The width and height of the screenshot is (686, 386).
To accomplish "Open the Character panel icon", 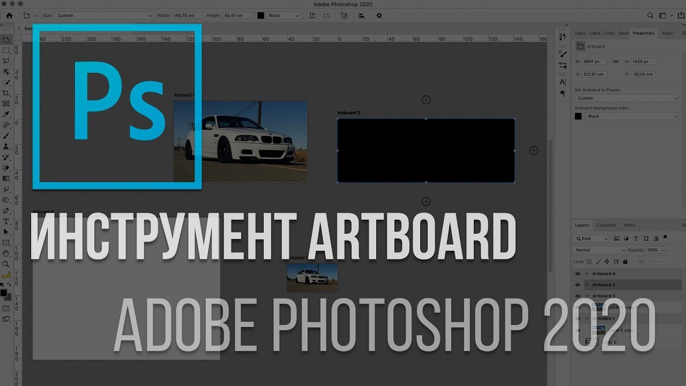I will 563,82.
